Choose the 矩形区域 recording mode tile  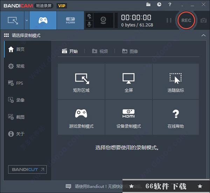pos(81,81)
